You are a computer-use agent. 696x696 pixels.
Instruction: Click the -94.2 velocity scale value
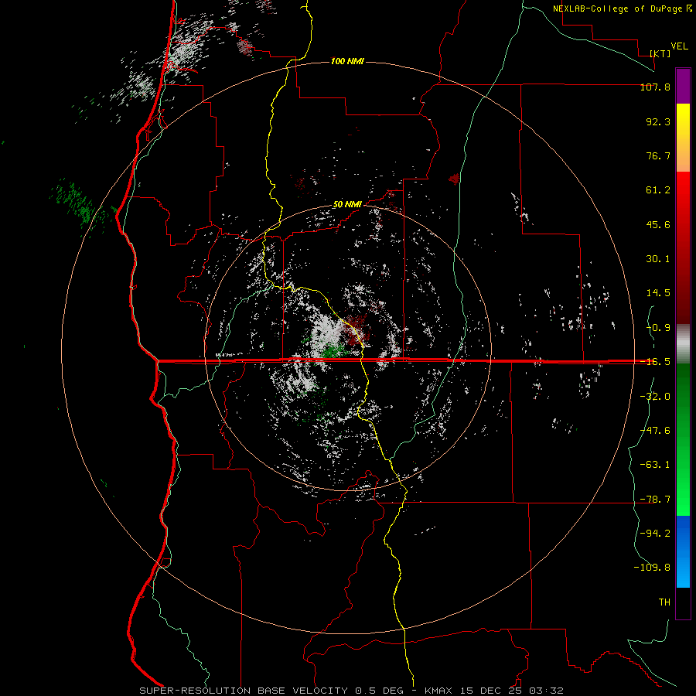(x=655, y=534)
